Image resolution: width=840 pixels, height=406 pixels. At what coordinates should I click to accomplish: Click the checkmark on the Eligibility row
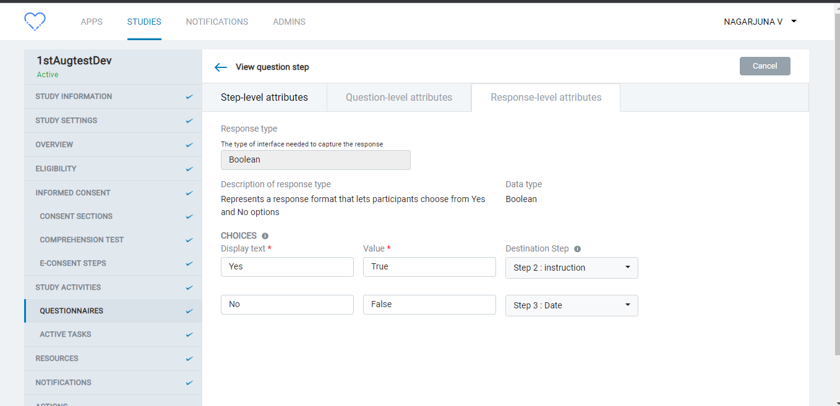point(189,169)
